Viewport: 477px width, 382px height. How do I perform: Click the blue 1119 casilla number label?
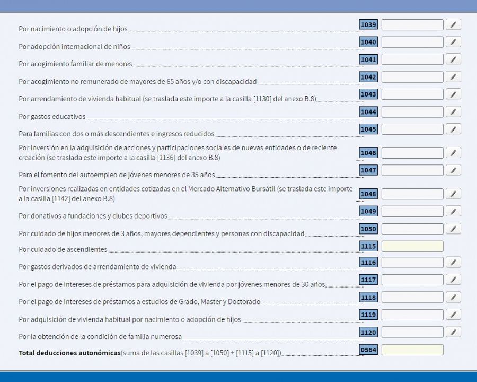click(x=368, y=315)
